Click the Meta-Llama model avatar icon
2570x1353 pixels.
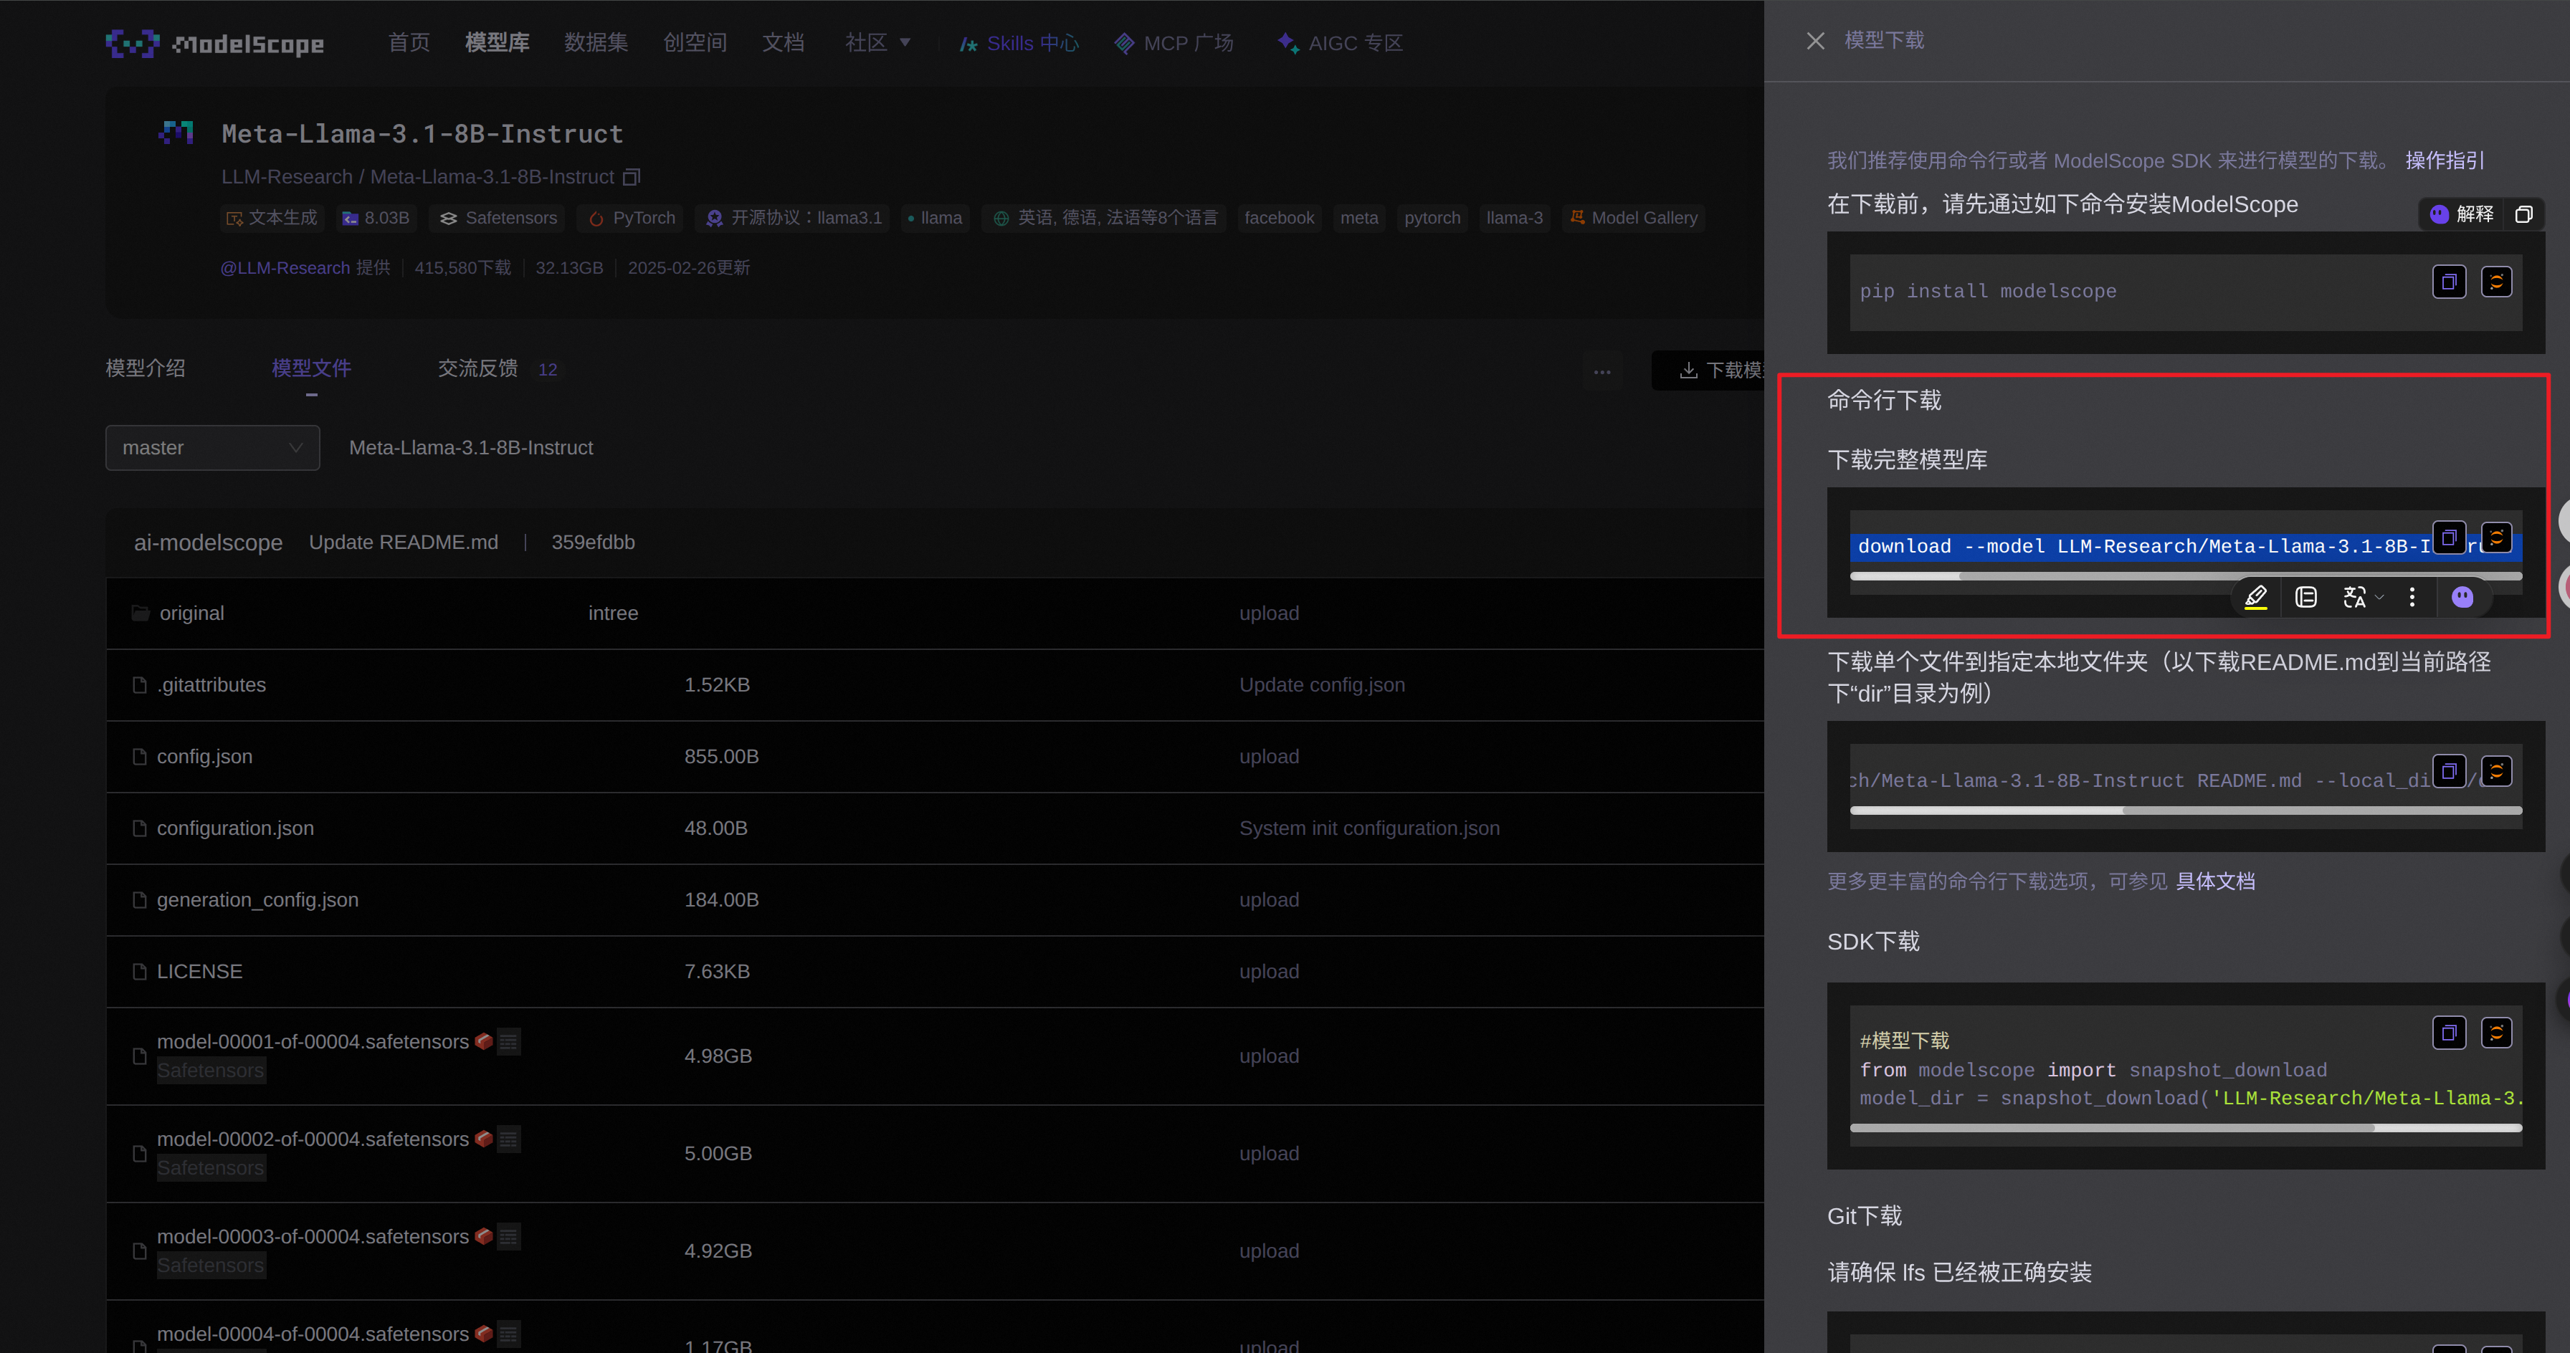click(176, 133)
